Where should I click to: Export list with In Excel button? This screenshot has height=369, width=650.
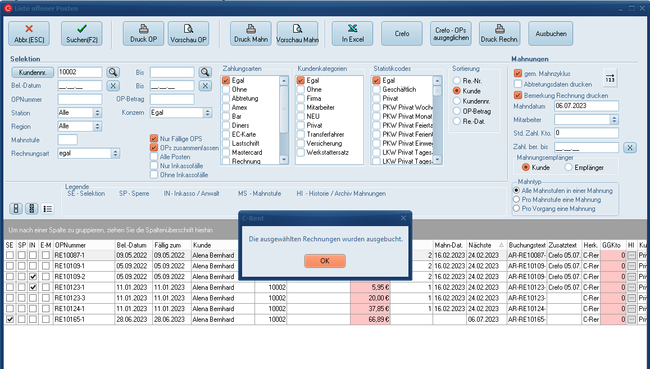click(352, 33)
